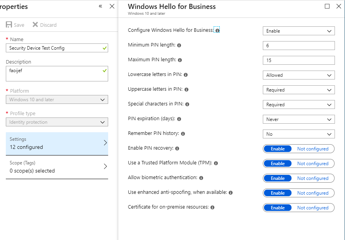Click the profile Name text field
The width and height of the screenshot is (345, 240).
point(53,48)
